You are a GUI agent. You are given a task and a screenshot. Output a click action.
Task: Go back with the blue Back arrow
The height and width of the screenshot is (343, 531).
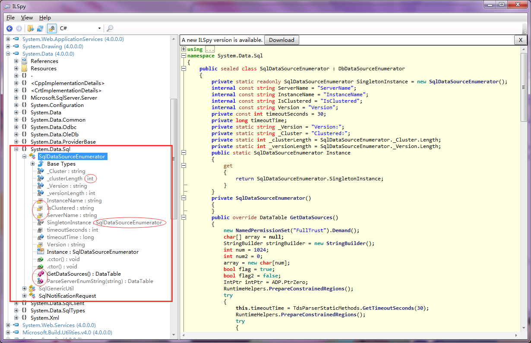pos(9,28)
